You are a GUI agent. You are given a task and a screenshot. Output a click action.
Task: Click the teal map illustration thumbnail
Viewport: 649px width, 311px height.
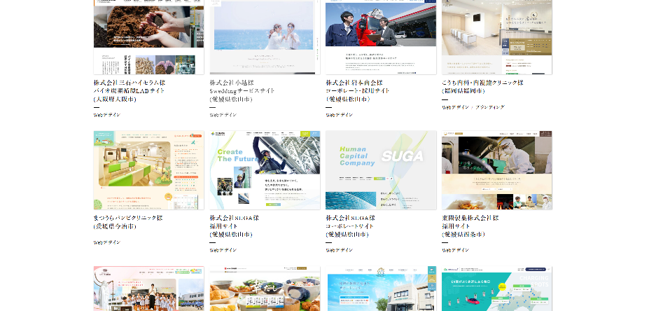[496, 289]
